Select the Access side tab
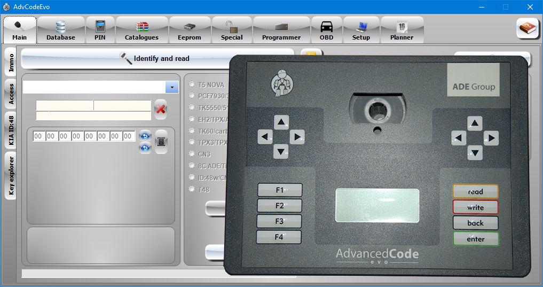 pyautogui.click(x=11, y=94)
